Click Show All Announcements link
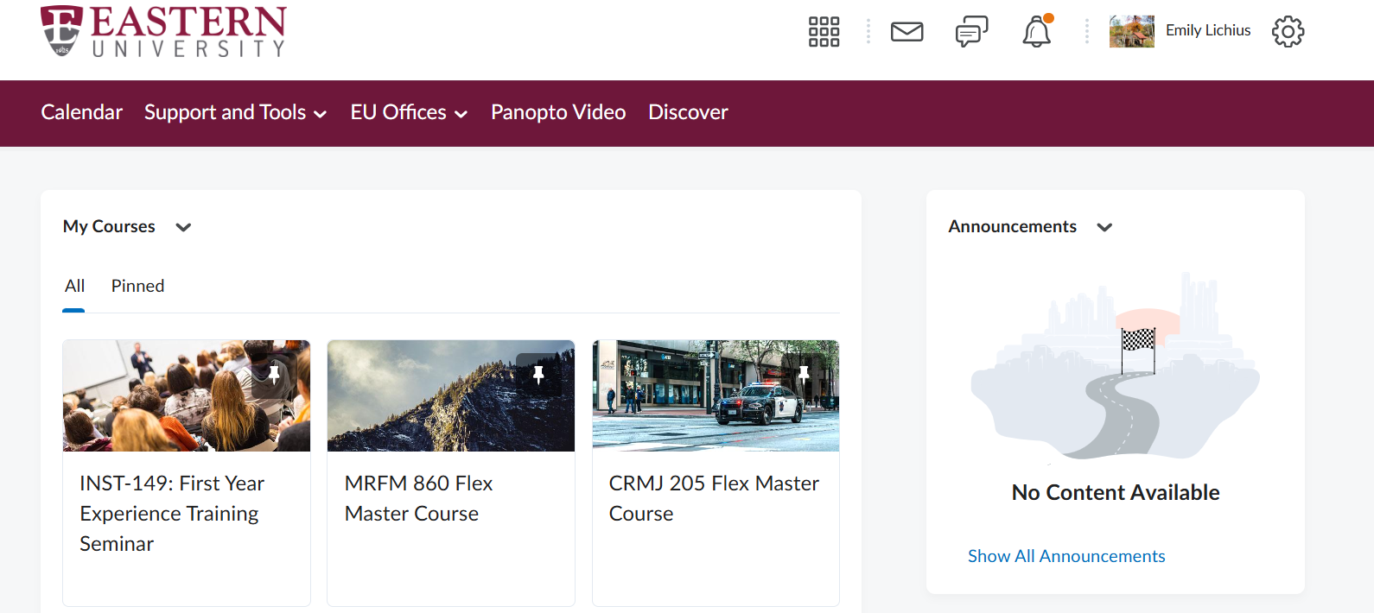The image size is (1374, 613). (1066, 556)
